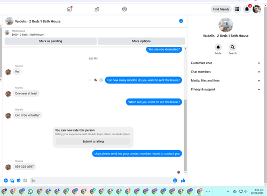This screenshot has width=267, height=196.
Task: Click the Submit a rating button
Action: tap(93, 141)
